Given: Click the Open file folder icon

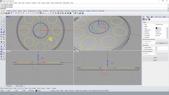Looking at the screenshot, I should point(4,13).
